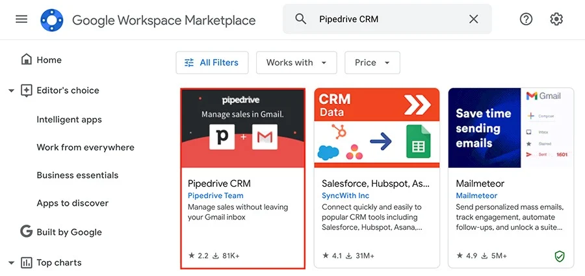The height and width of the screenshot is (276, 585).
Task: Click the green verified shield on Mailmeteor
Action: (x=559, y=256)
